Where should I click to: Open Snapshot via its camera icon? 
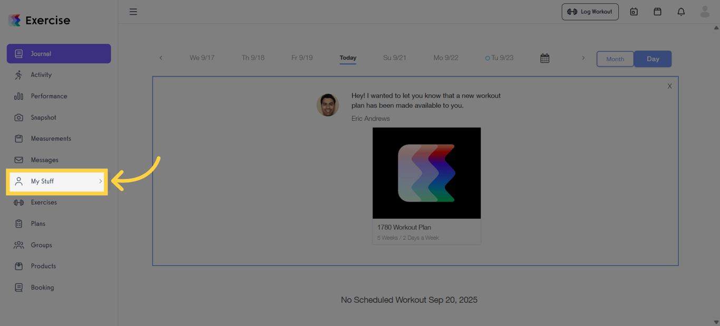(19, 117)
